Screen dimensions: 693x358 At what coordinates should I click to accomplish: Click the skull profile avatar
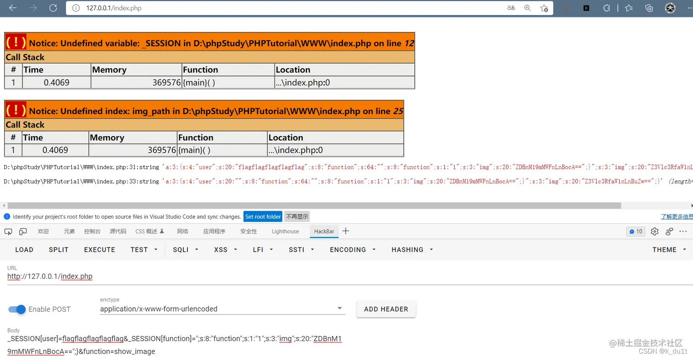point(671,8)
